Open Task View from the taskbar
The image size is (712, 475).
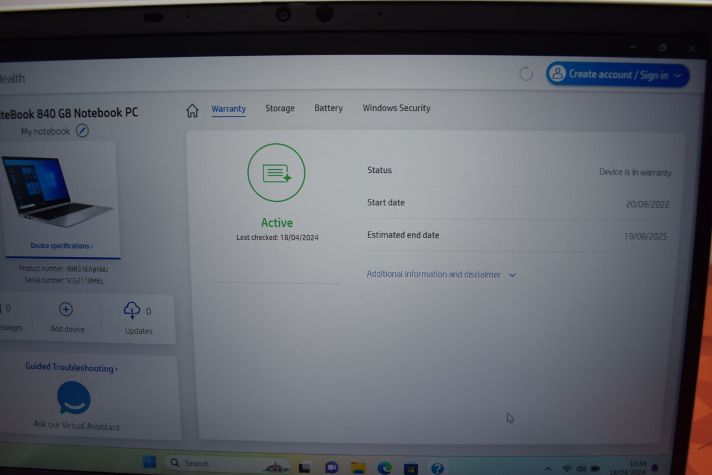(305, 467)
